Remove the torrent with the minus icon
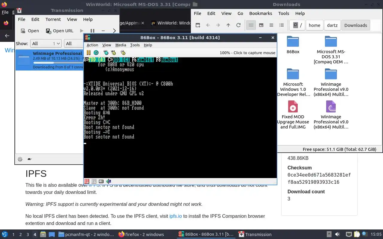This screenshot has height=239, width=383. point(103,31)
